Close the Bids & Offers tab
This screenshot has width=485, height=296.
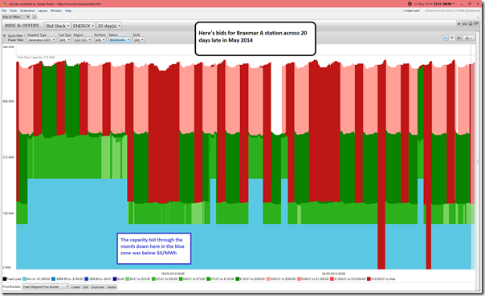pos(28,17)
